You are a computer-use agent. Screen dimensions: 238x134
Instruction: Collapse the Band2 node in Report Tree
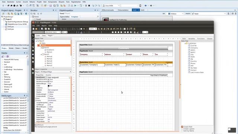point(41,54)
